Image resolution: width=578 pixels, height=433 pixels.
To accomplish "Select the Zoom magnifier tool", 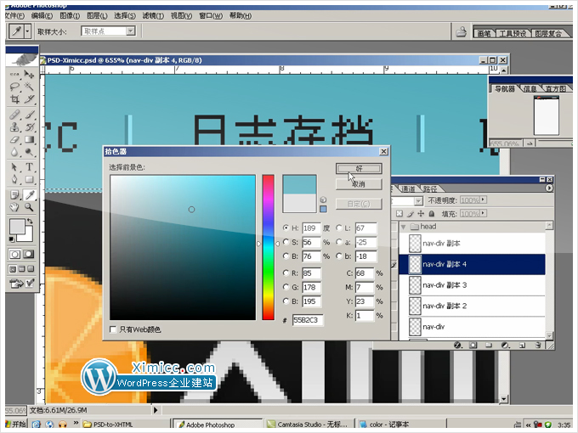I will [29, 207].
